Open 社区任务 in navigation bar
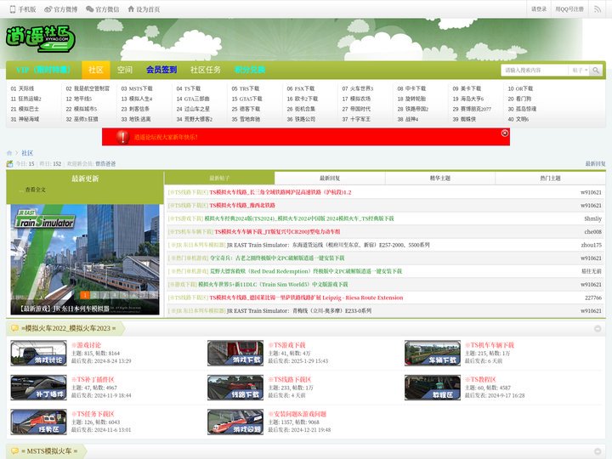The height and width of the screenshot is (459, 612). pyautogui.click(x=206, y=70)
